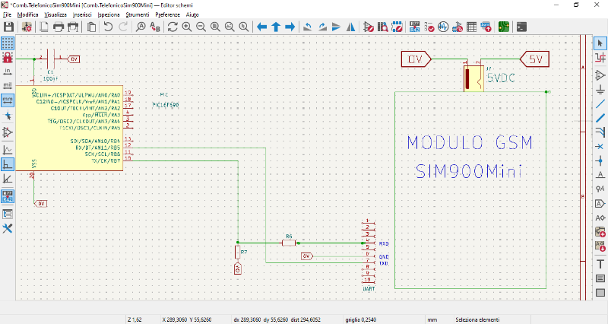This screenshot has height=324, width=608.
Task: Open Modifica menu
Action: click(27, 14)
